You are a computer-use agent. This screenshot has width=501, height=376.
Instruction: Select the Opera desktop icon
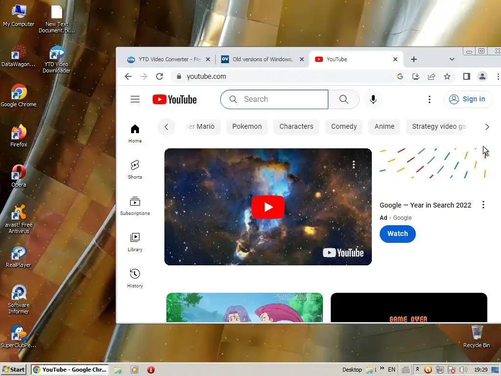coord(19,176)
